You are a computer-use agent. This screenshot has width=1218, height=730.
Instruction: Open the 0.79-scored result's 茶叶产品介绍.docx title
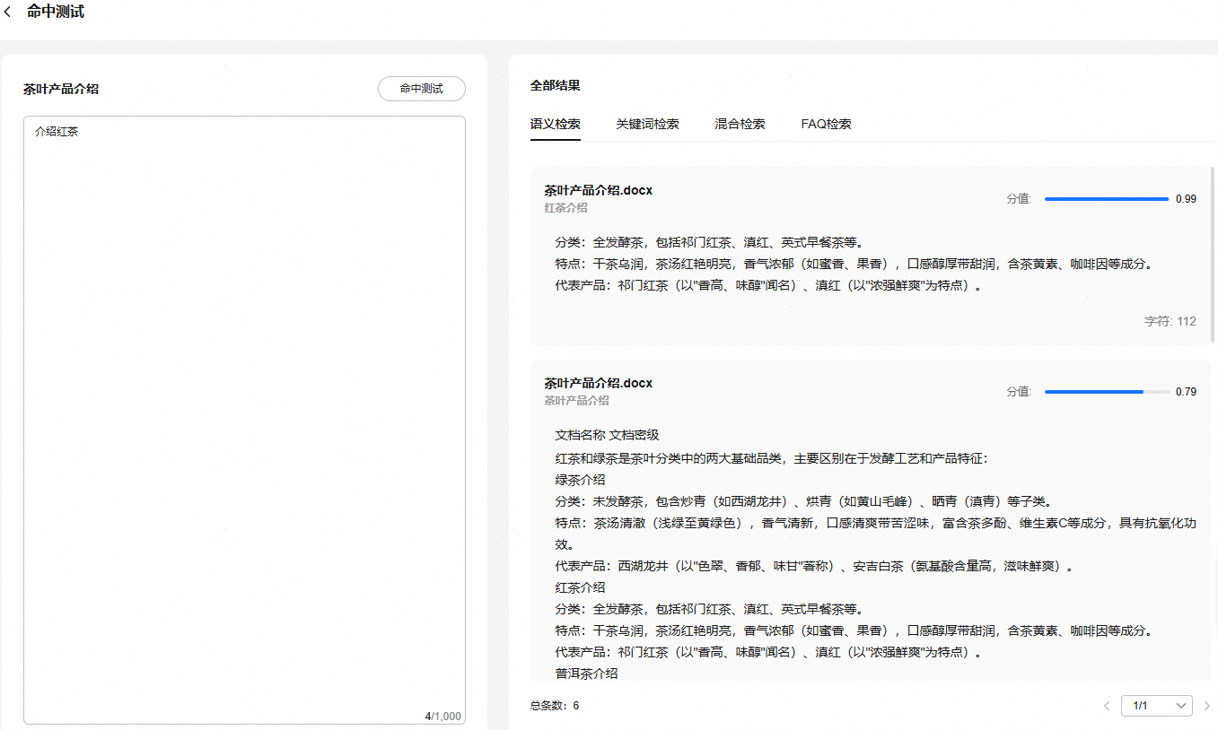tap(598, 383)
